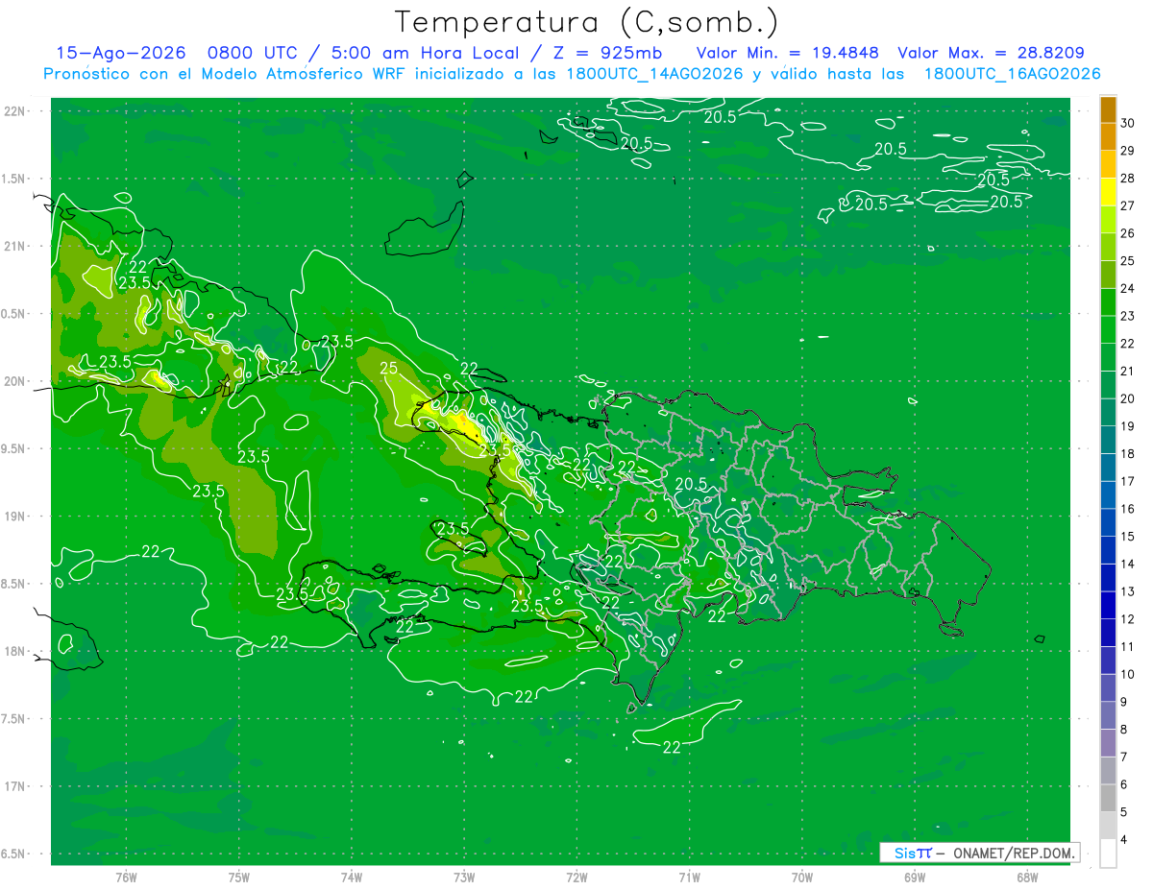Click the '69W' longitude axis label

coord(914,877)
